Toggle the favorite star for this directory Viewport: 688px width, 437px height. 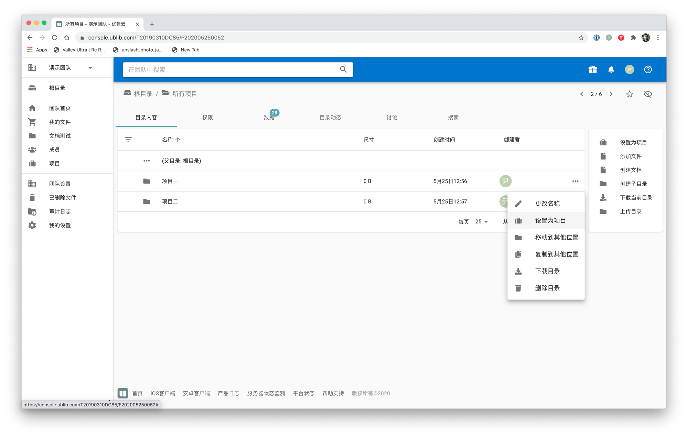pyautogui.click(x=629, y=94)
